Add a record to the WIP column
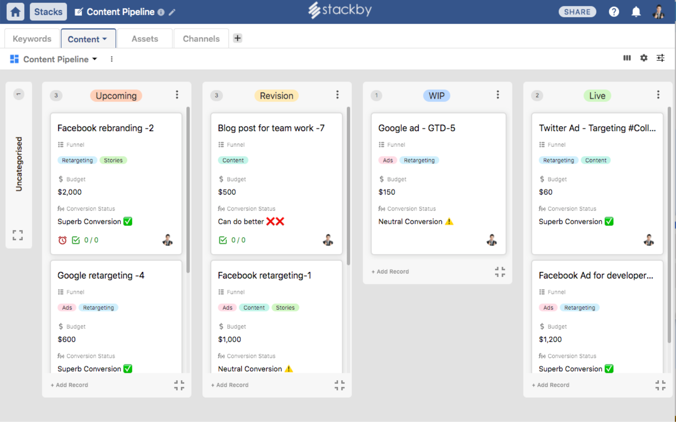Screen dimensions: 676x422 pos(390,271)
